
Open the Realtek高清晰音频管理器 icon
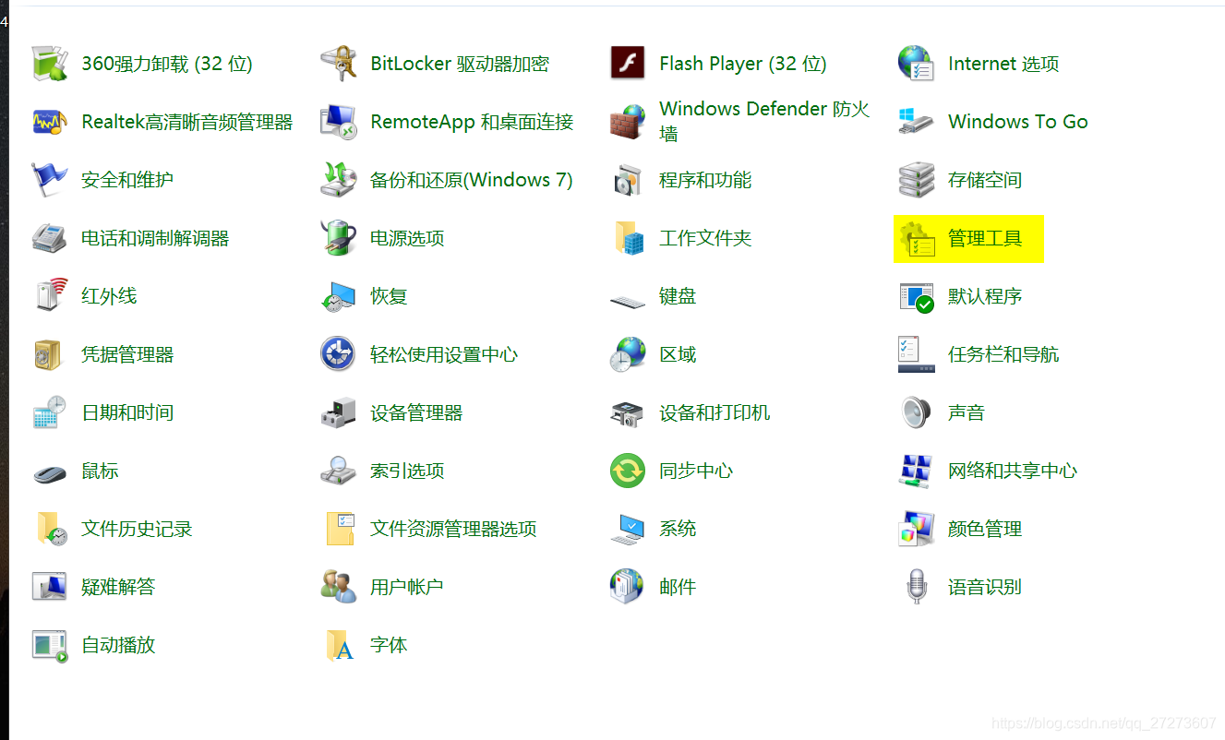50,122
